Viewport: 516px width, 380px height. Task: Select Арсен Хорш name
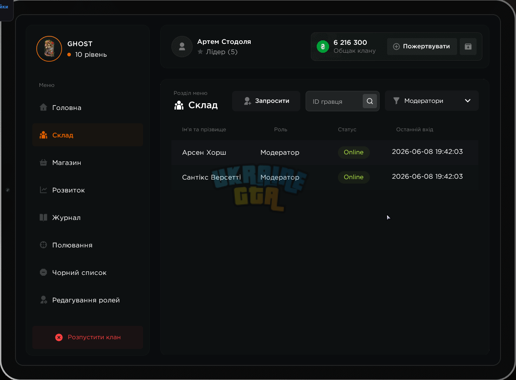204,152
